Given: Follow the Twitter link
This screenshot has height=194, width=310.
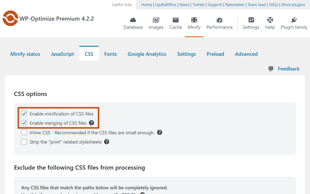Looking at the screenshot, I should coord(199,5).
